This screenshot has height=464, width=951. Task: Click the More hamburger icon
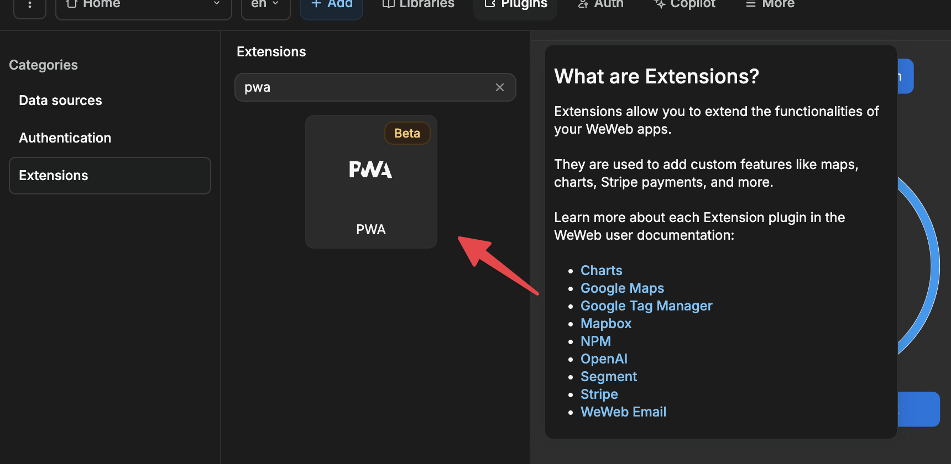[751, 4]
